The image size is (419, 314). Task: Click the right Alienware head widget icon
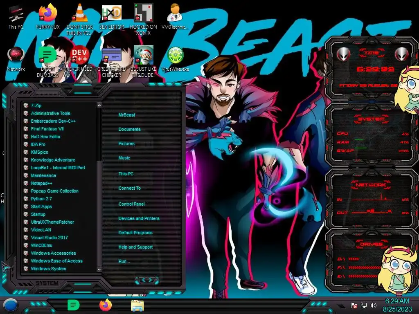coord(402,54)
